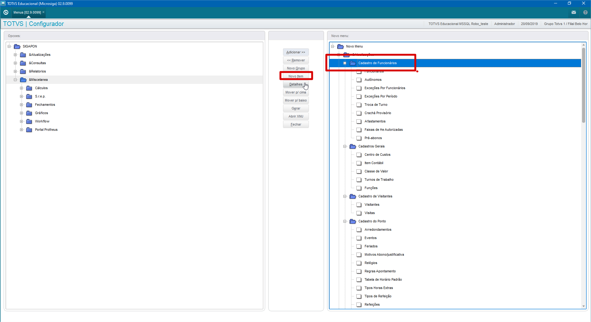Switch to the Menus [02.9.0099] tab
The image size is (591, 322).
[x=27, y=12]
